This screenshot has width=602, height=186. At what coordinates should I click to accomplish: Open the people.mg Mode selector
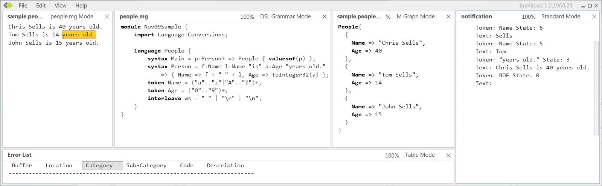(x=72, y=16)
